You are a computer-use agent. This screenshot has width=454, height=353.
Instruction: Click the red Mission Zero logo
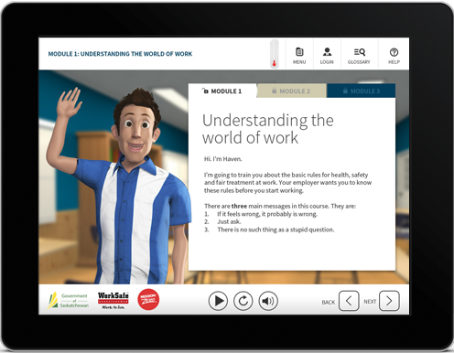point(148,299)
